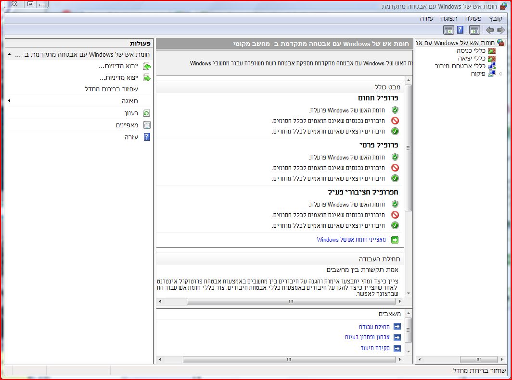Screen dimensions: 512x380
Task: Click ייצוא מדיניות action
Action: pos(119,78)
